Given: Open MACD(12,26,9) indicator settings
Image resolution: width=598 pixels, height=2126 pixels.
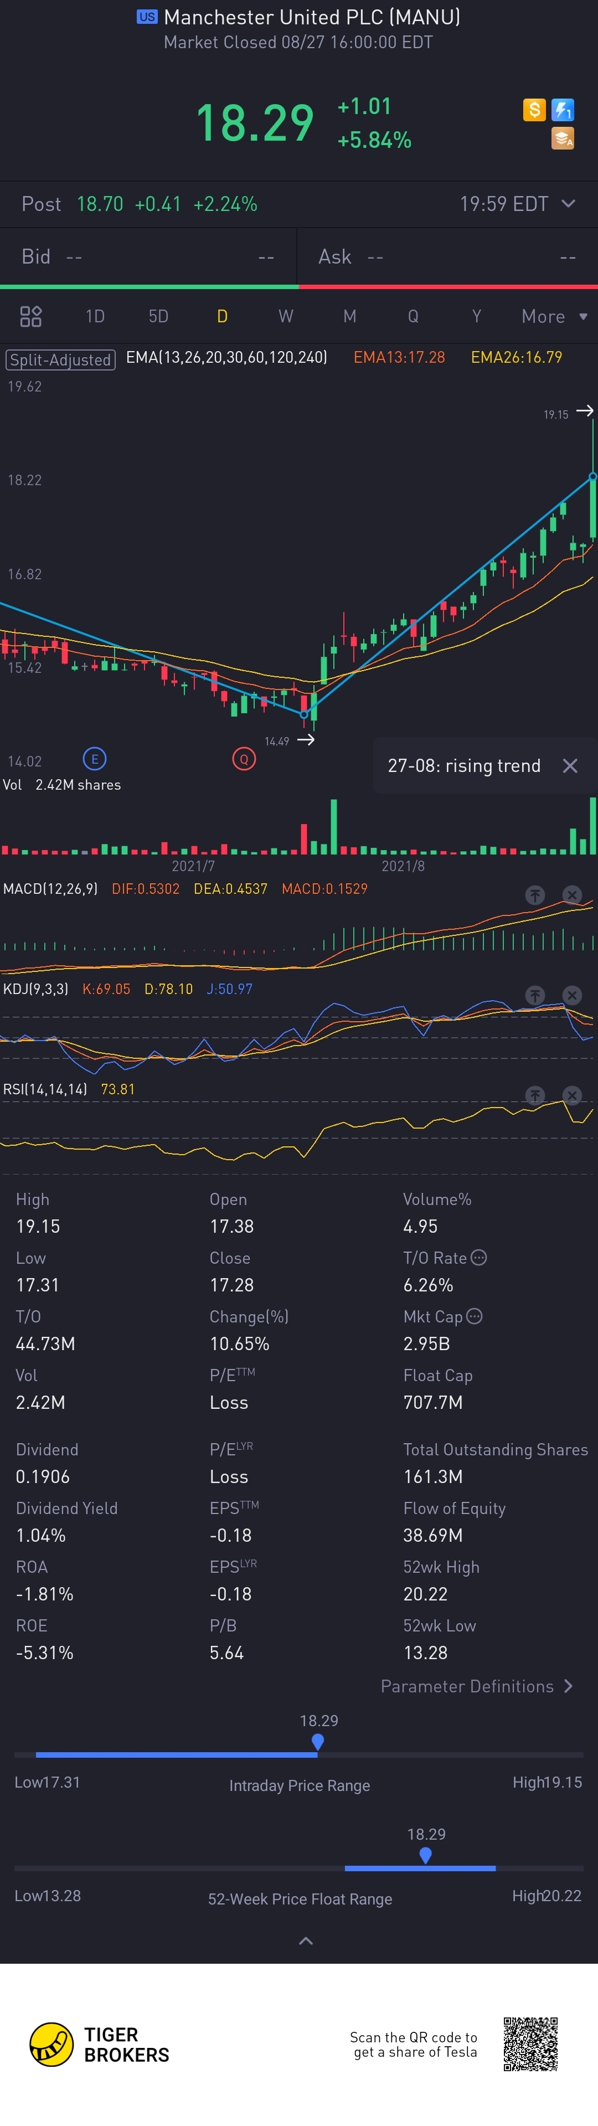Looking at the screenshot, I should (x=50, y=889).
